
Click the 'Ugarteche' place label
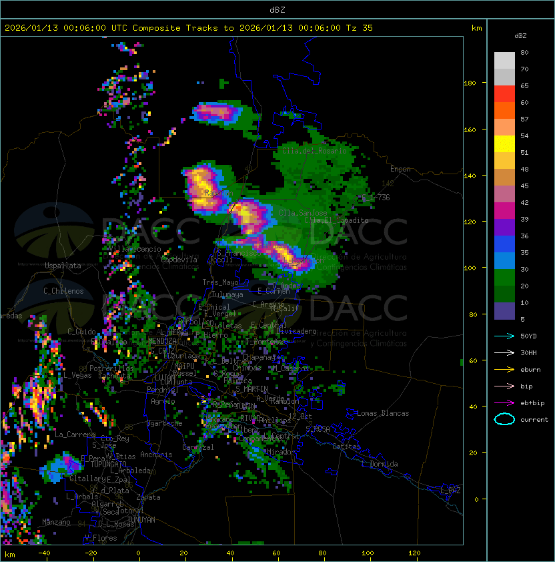[165, 423]
